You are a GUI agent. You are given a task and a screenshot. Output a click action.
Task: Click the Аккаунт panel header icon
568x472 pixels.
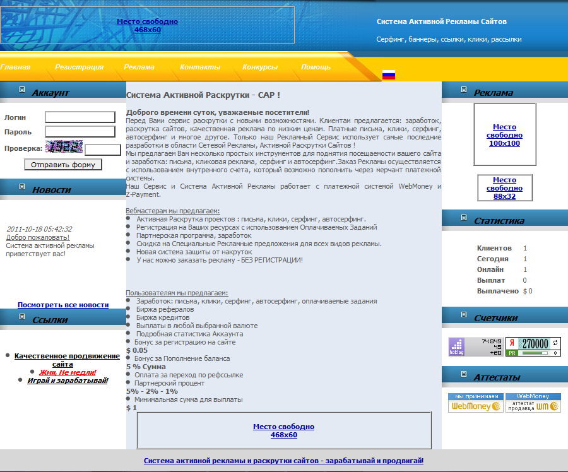[22, 89]
